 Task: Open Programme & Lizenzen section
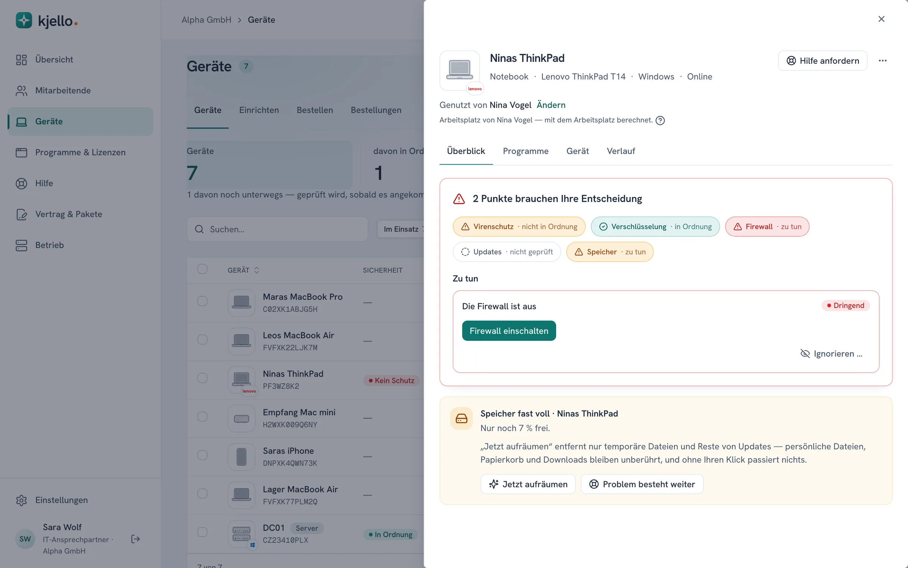click(x=80, y=152)
